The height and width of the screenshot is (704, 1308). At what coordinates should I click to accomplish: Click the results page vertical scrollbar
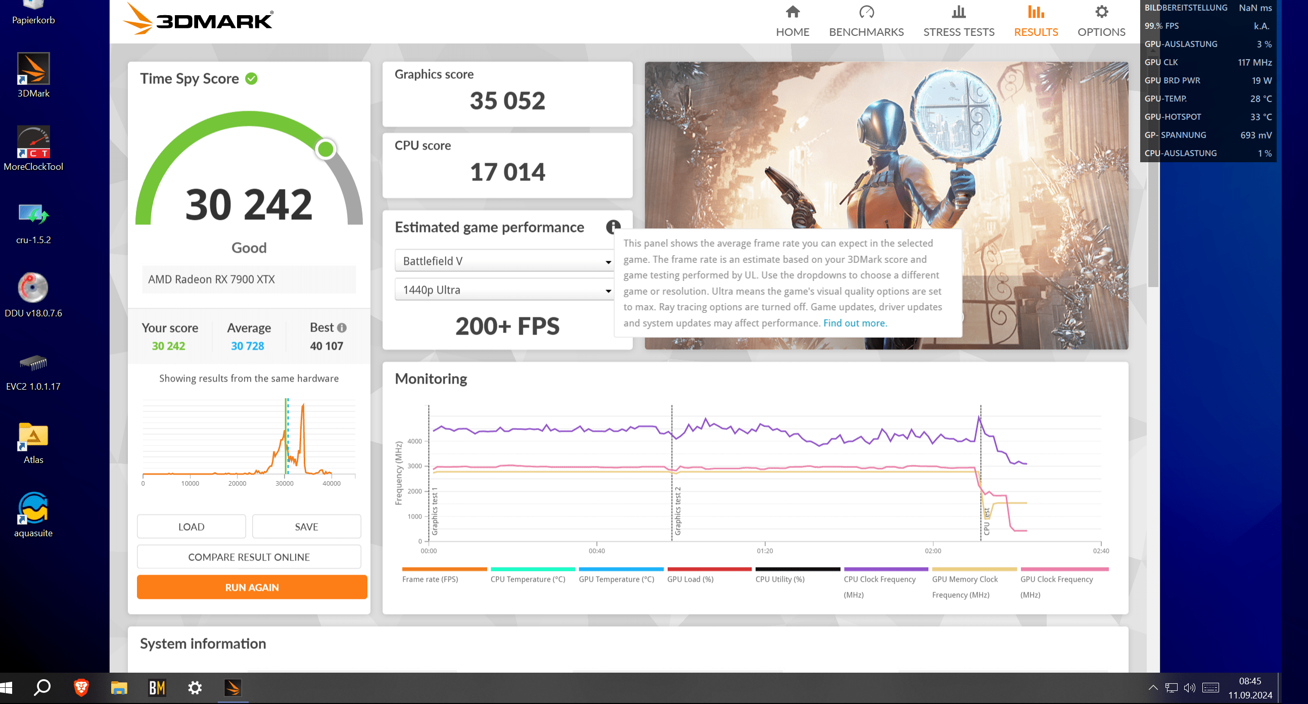click(1153, 228)
